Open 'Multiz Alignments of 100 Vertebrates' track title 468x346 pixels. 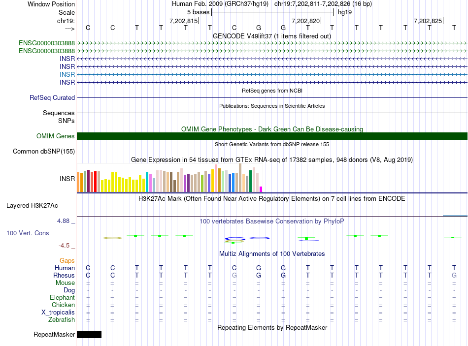(x=272, y=254)
